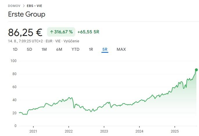This screenshot has width=199, height=136.
Task: Show the 1M chart range
Action: tap(44, 49)
